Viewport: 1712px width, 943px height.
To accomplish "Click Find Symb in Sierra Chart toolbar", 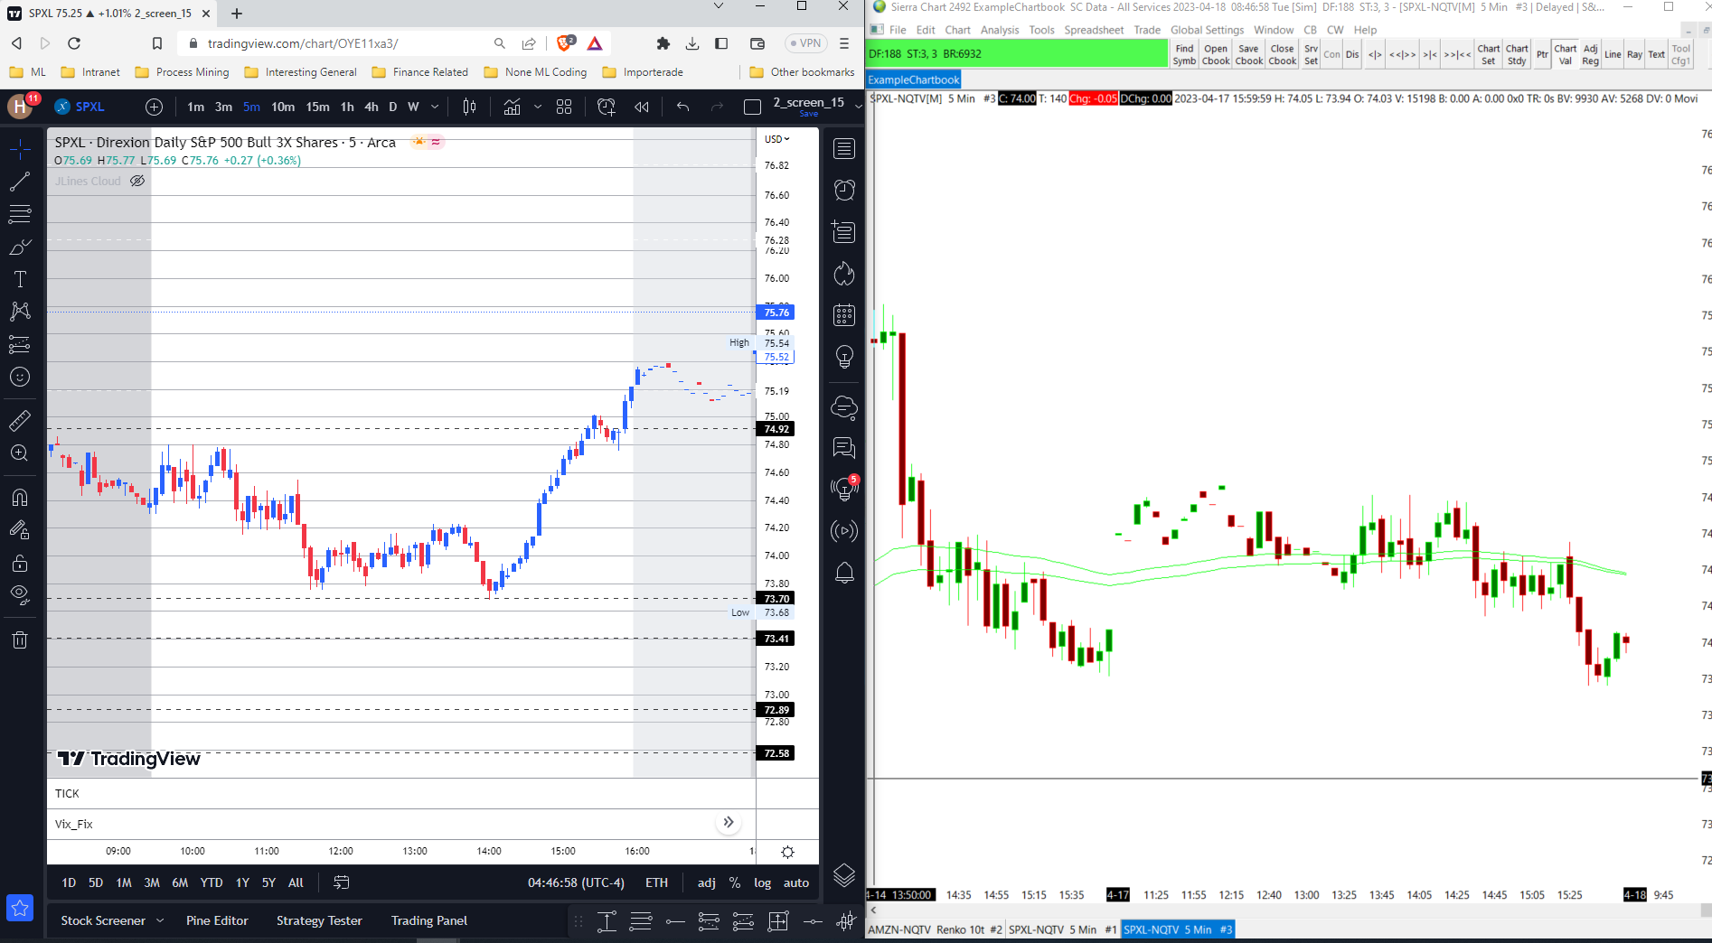I will (1184, 55).
